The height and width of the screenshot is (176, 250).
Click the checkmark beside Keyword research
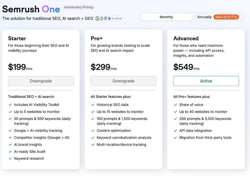(10, 158)
